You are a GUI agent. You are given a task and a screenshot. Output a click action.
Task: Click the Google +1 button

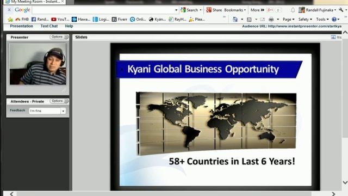click(x=270, y=10)
